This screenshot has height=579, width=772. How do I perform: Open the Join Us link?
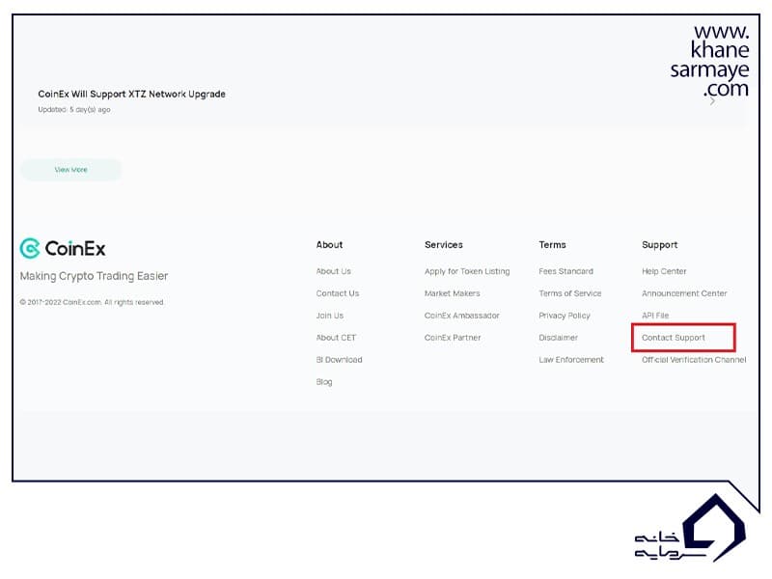pyautogui.click(x=329, y=316)
